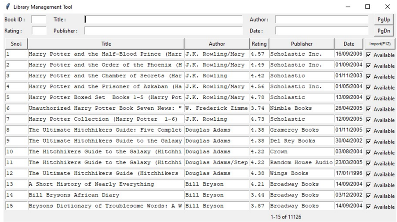
Task: Click Sno cell 7
Action: (16, 119)
